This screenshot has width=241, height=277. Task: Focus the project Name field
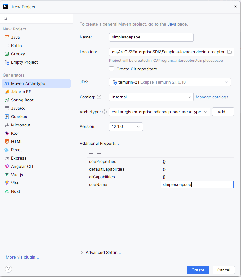(151, 37)
